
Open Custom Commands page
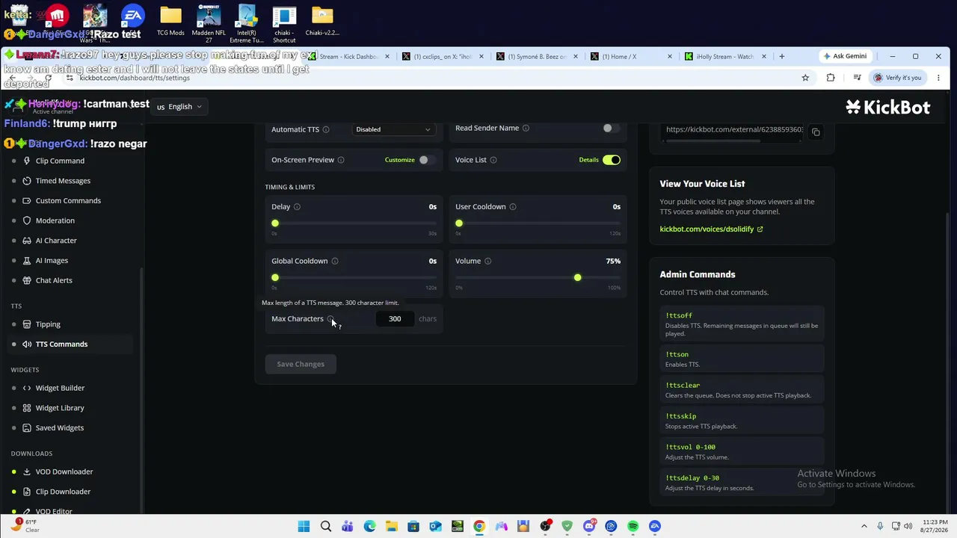pyautogui.click(x=68, y=201)
